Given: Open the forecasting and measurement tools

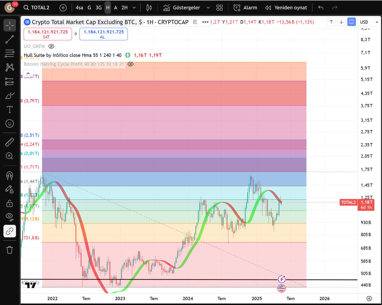Looking at the screenshot, I should (10, 82).
